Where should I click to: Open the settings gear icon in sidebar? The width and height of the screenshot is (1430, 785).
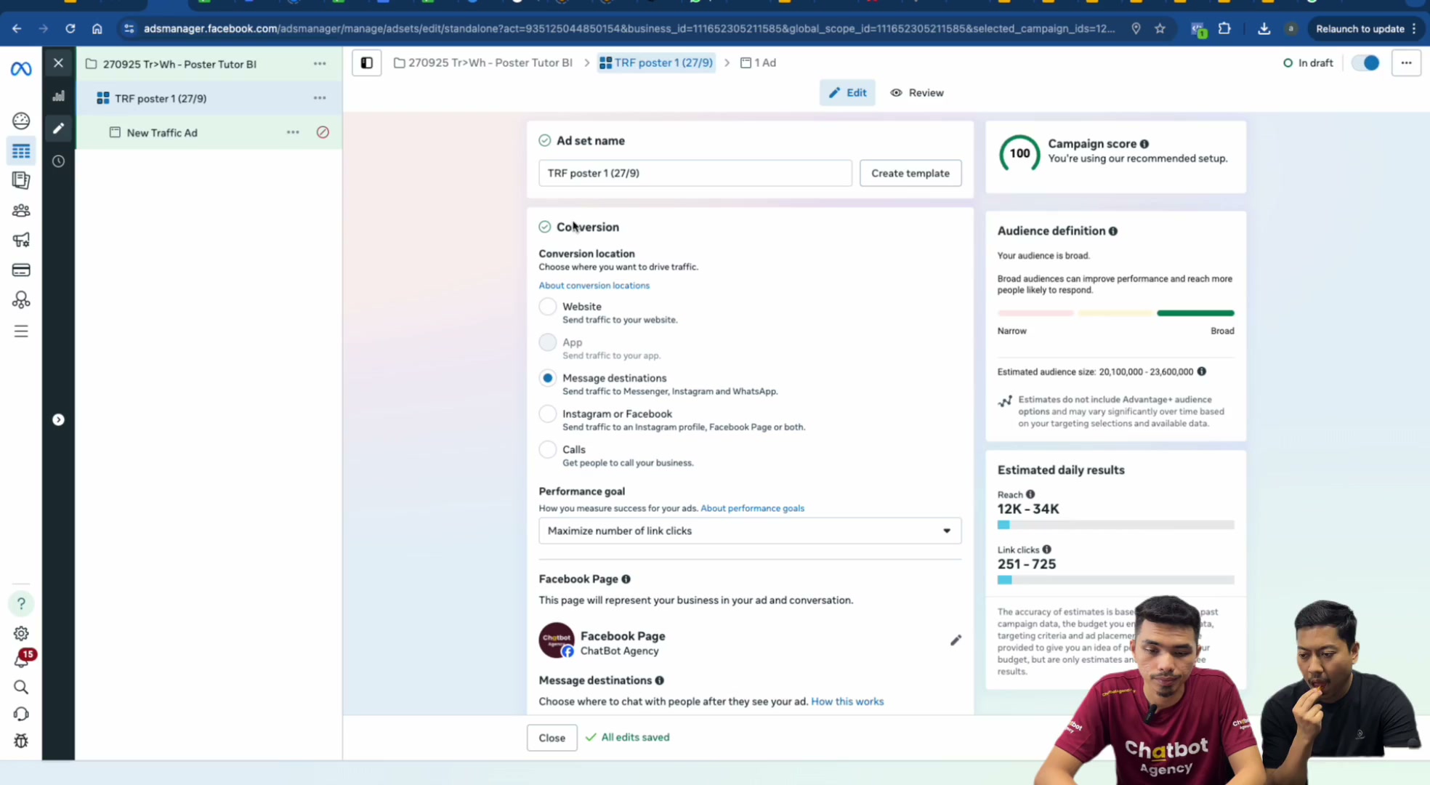(21, 634)
